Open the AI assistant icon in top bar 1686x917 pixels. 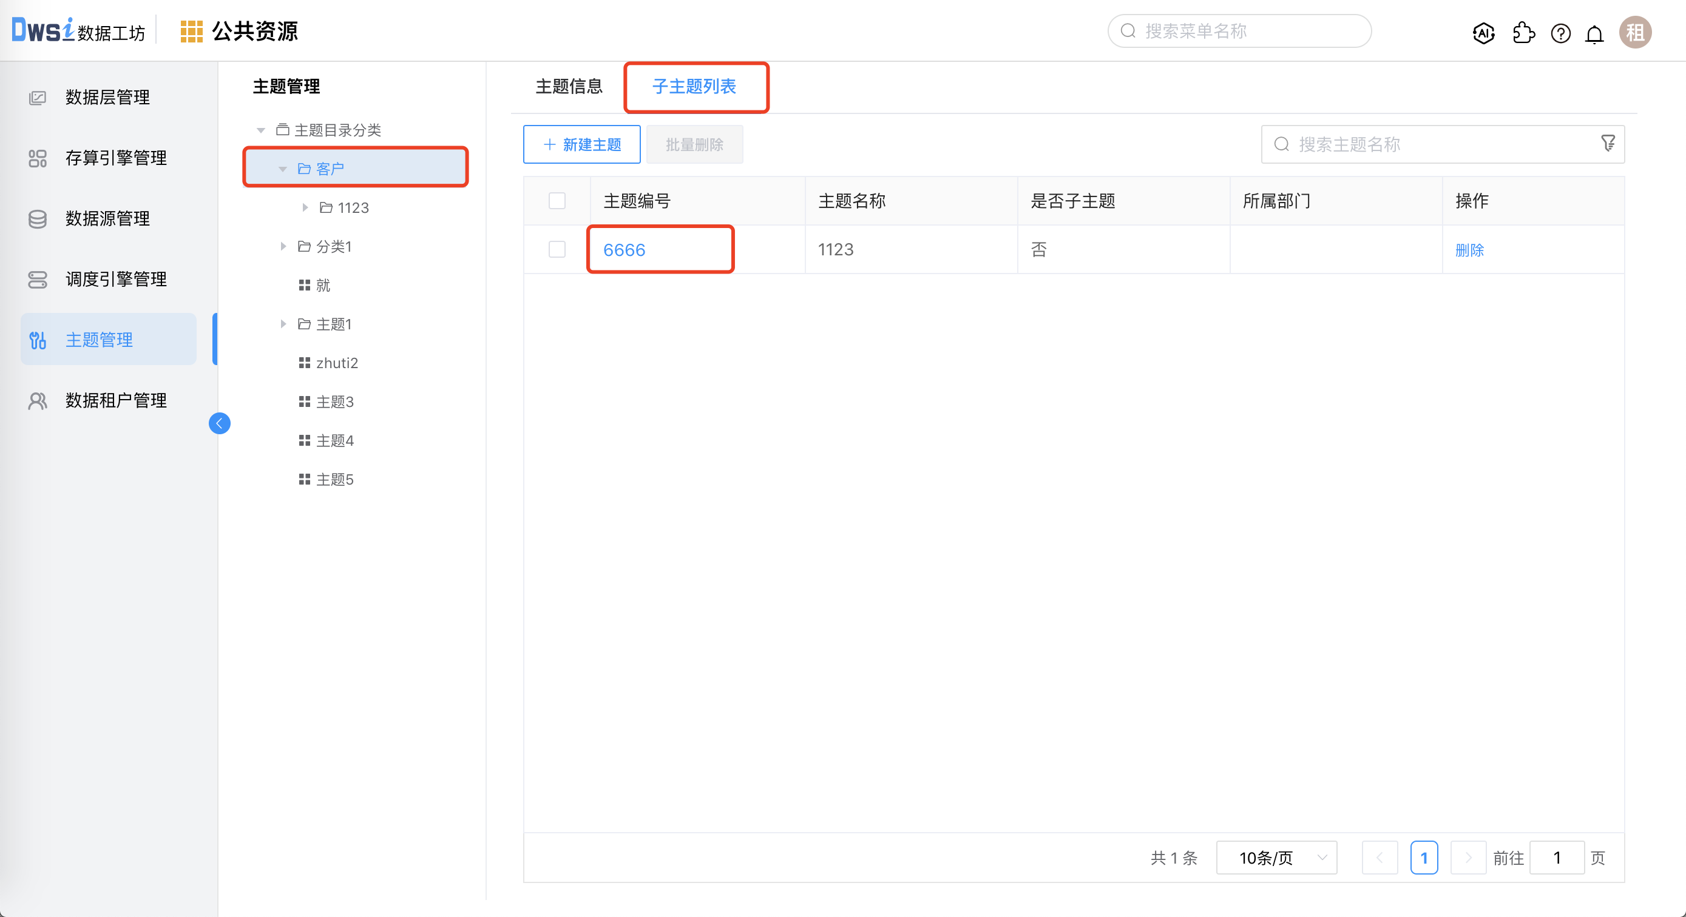(x=1484, y=33)
